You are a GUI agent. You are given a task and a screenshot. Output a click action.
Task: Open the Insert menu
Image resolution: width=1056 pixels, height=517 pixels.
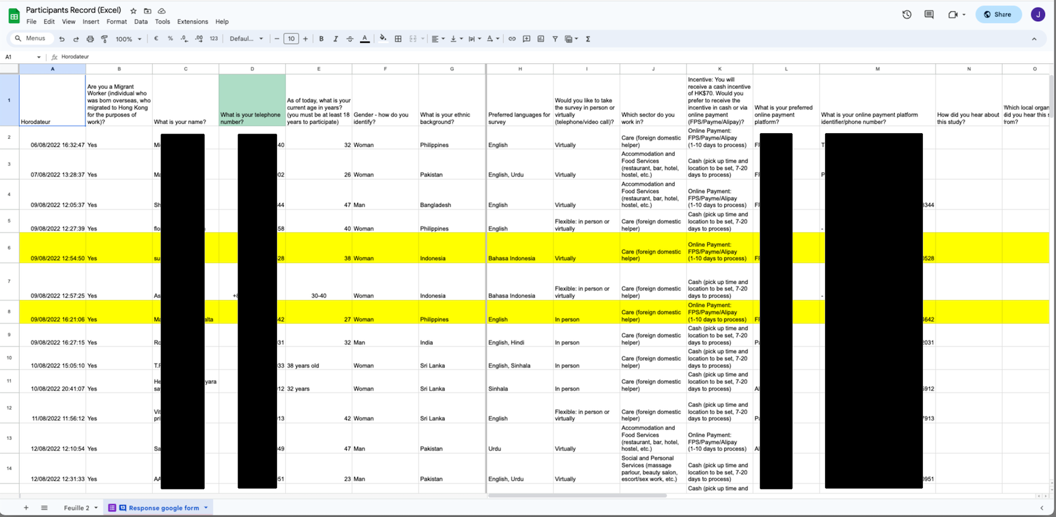(x=91, y=22)
